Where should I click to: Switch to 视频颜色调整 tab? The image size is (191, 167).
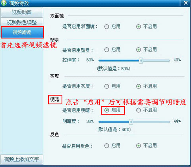click(22, 22)
